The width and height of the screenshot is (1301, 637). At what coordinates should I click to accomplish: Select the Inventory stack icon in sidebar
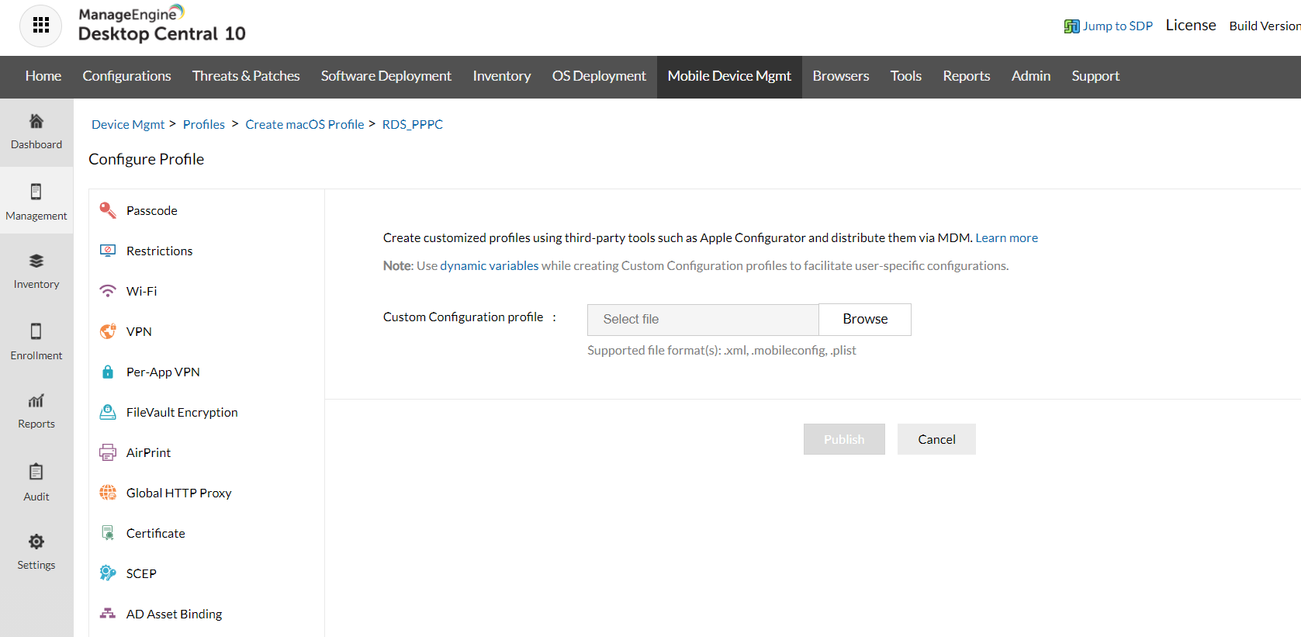(36, 261)
